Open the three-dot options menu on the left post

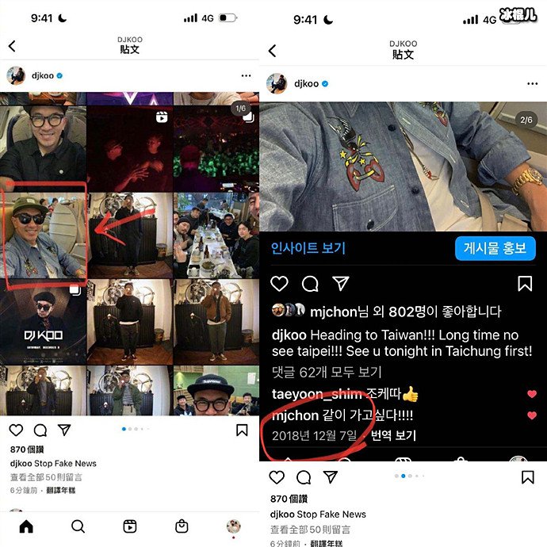click(x=246, y=75)
